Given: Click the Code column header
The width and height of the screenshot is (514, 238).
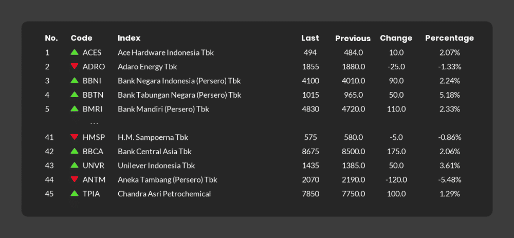Looking at the screenshot, I should [81, 38].
